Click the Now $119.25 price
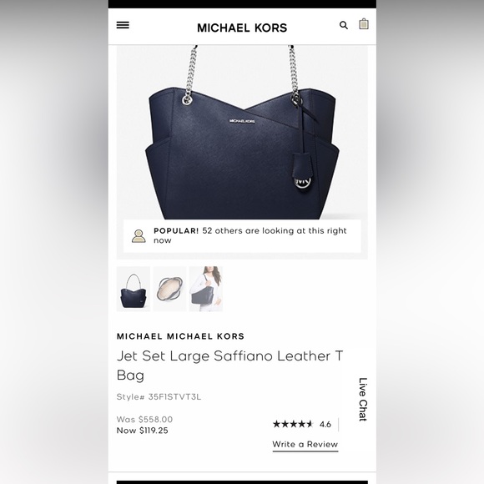 pos(143,431)
